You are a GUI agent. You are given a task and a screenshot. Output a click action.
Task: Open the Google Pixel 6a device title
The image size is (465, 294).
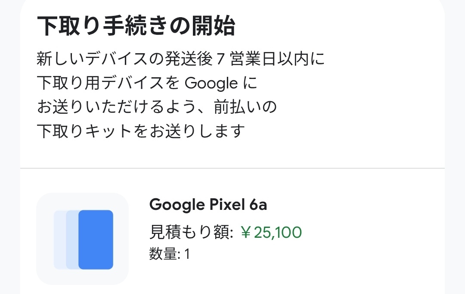(x=208, y=204)
